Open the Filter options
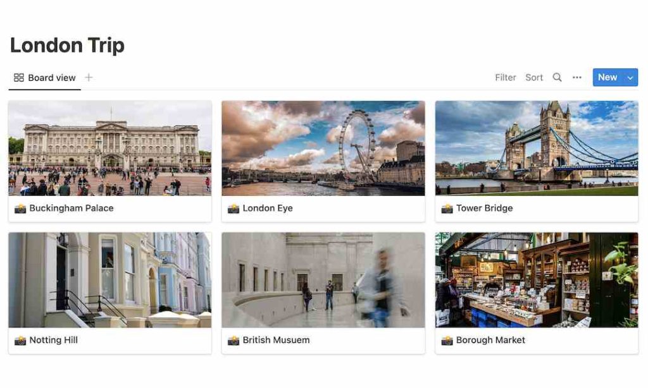This screenshot has height=388, width=648. 505,77
